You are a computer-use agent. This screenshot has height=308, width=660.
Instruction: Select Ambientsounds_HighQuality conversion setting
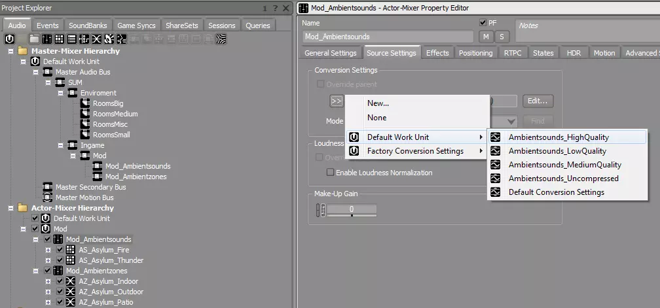click(x=566, y=137)
